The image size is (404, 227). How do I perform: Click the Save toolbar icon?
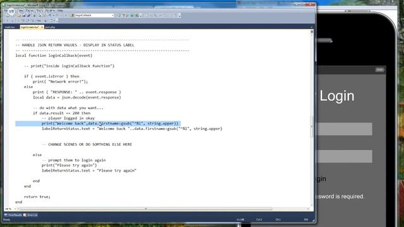[24, 15]
